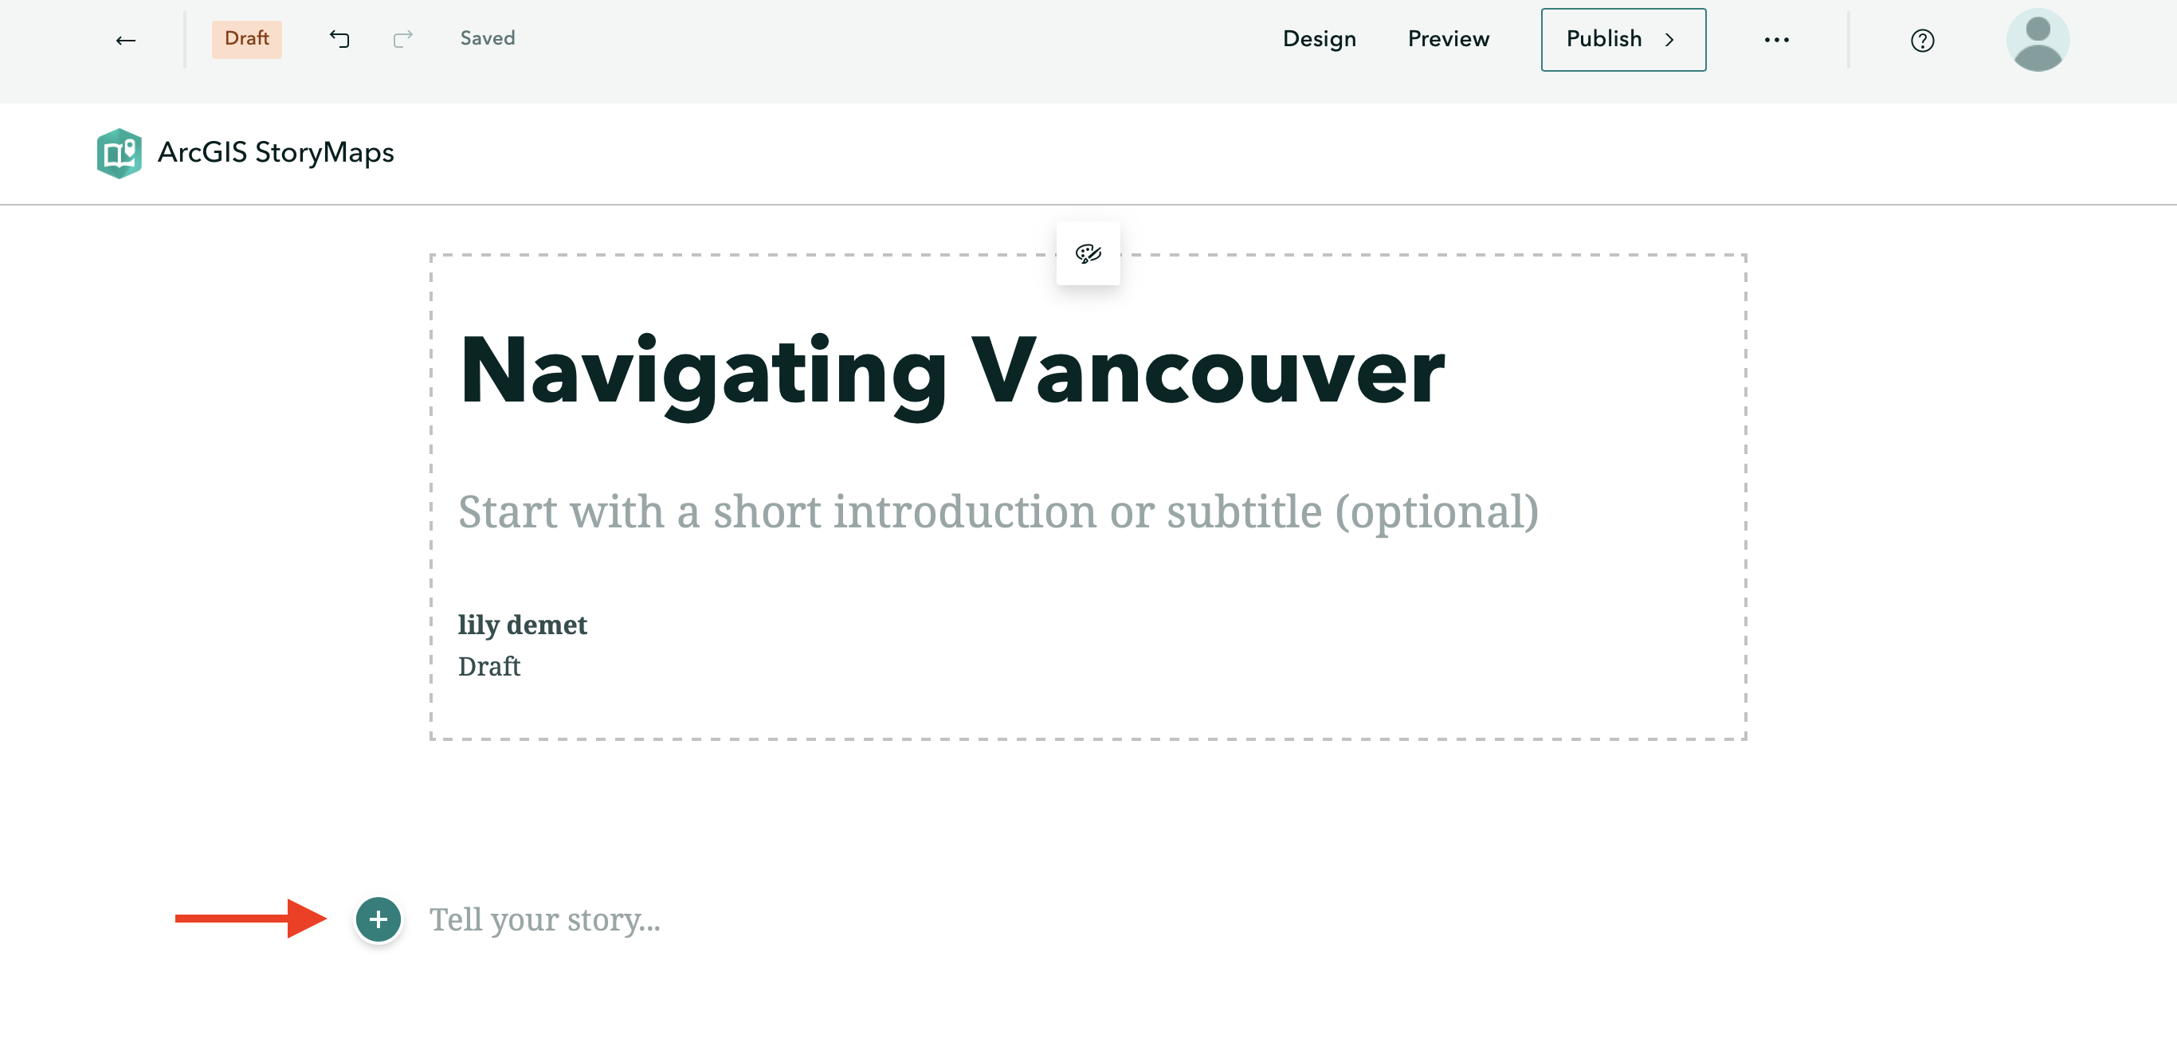This screenshot has height=1058, width=2177.
Task: Toggle the cover block visibility eye icon
Action: [x=1088, y=253]
